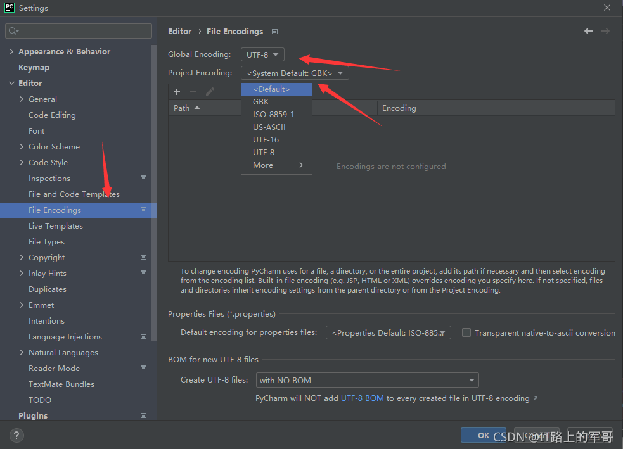Open the UTF-8 BOM hyperlink
The width and height of the screenshot is (623, 449).
(363, 398)
